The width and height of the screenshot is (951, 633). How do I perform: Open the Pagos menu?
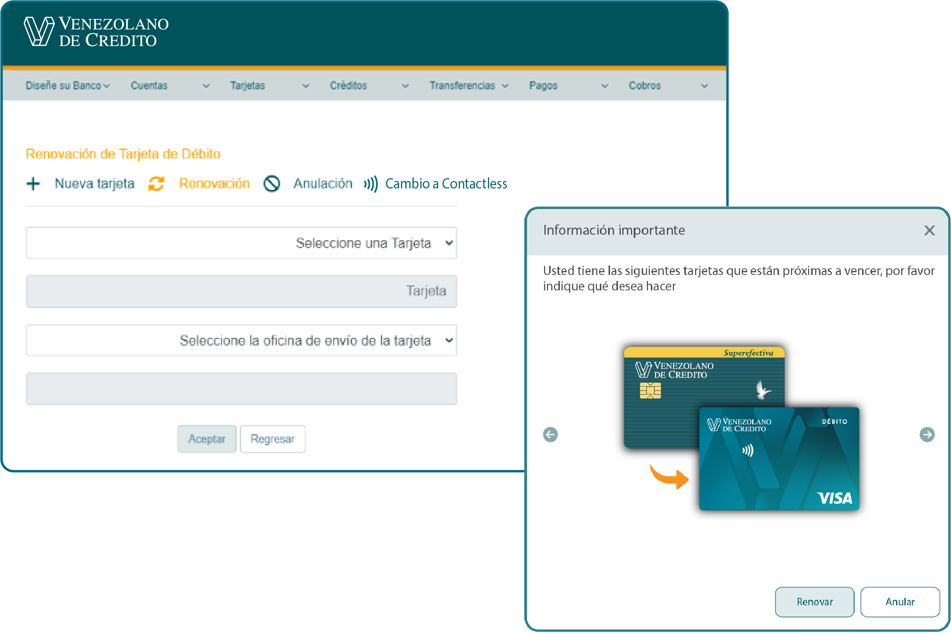pos(543,86)
